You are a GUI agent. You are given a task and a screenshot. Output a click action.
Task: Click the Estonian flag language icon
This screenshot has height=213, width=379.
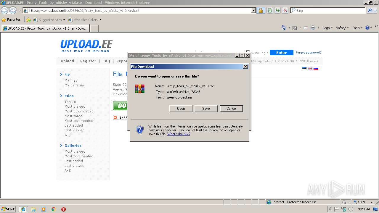[x=304, y=68]
